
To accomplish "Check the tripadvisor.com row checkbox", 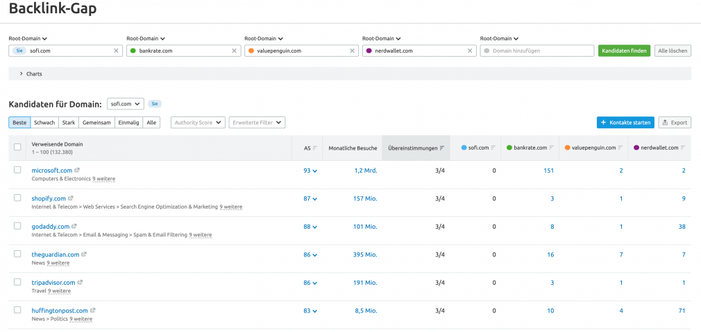I will pos(17,282).
